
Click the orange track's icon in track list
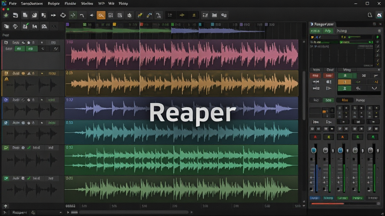click(6, 73)
